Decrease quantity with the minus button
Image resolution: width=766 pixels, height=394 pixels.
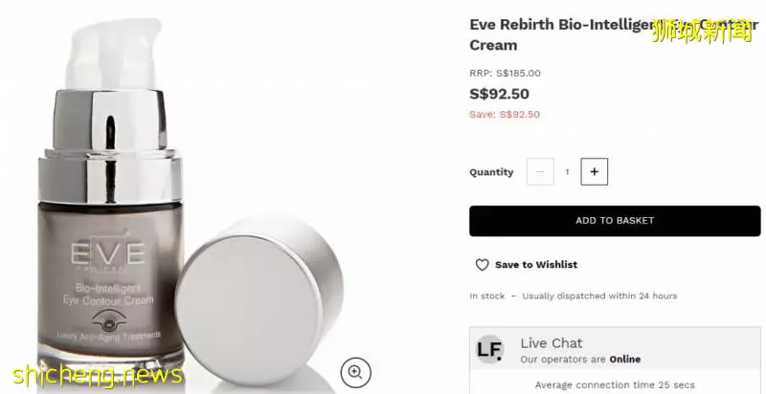point(540,171)
